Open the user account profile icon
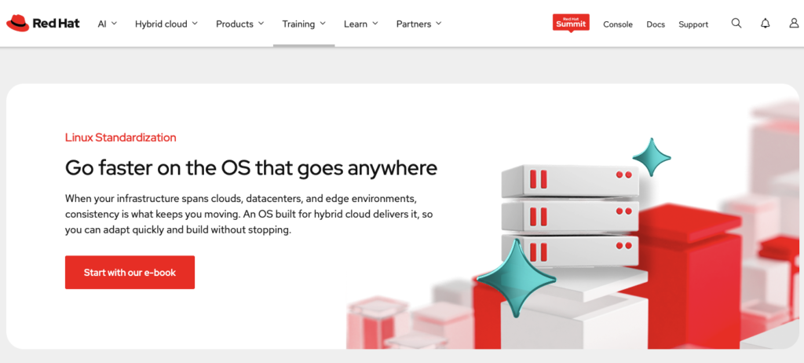The image size is (804, 363). 794,23
